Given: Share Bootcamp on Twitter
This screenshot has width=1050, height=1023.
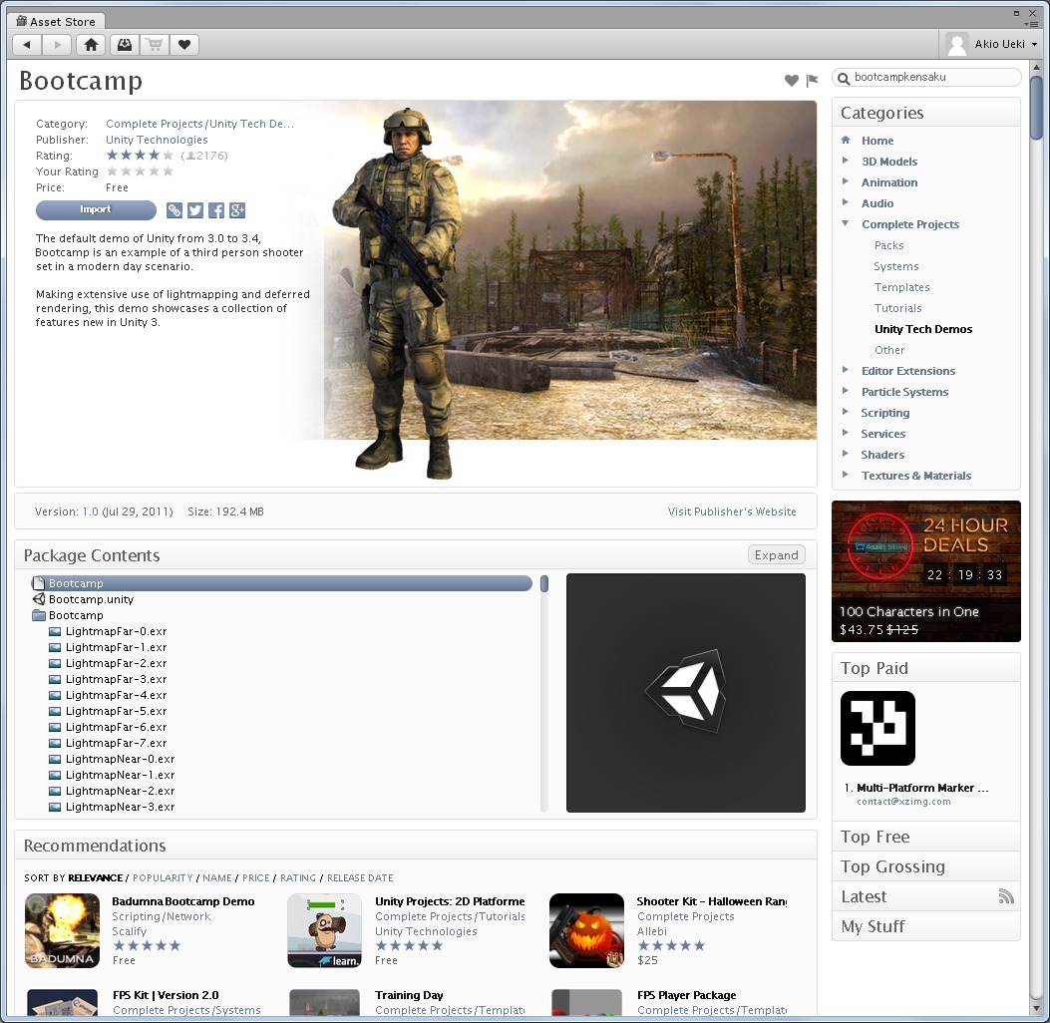Looking at the screenshot, I should pos(194,210).
